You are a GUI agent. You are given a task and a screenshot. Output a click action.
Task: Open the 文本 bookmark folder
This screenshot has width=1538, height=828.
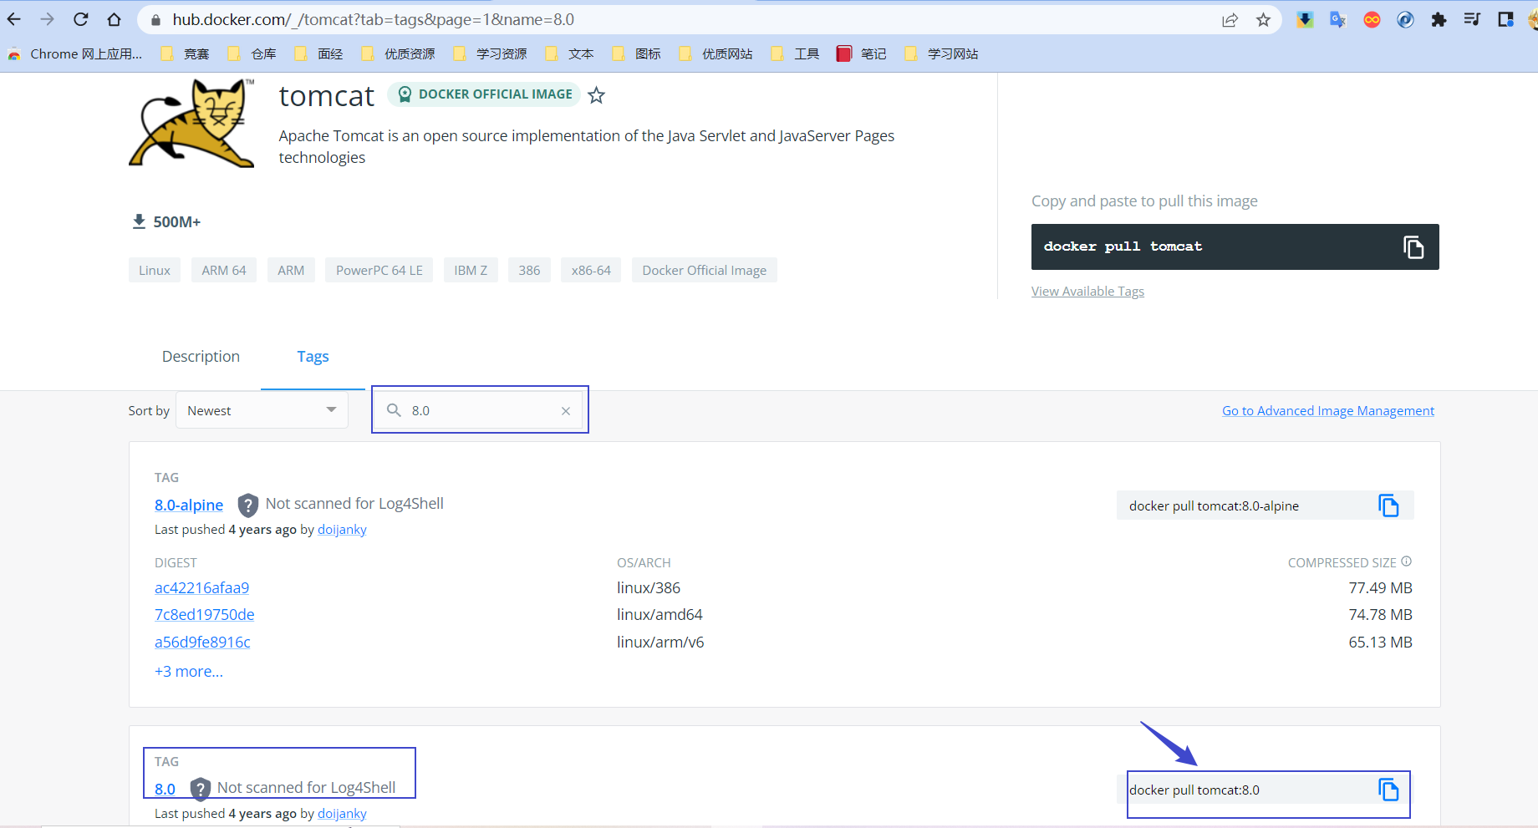click(569, 54)
